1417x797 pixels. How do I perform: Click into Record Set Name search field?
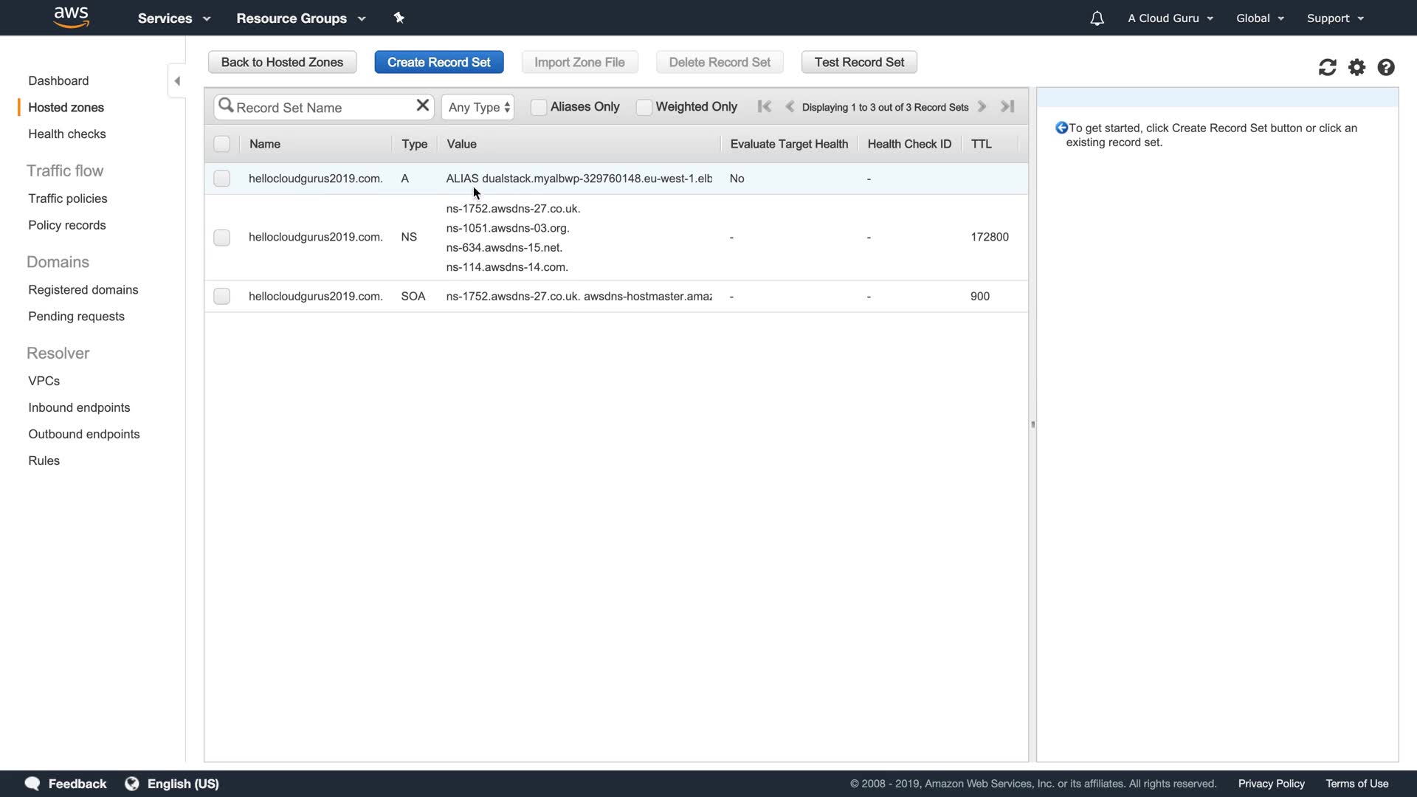321,108
